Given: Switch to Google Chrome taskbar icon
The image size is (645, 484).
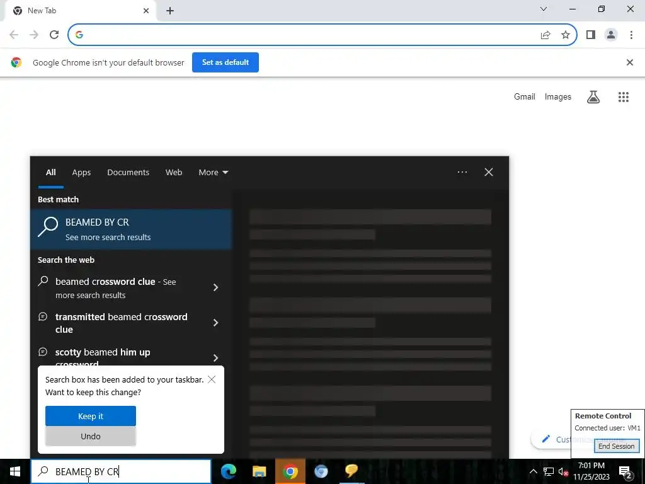Looking at the screenshot, I should click(x=290, y=471).
